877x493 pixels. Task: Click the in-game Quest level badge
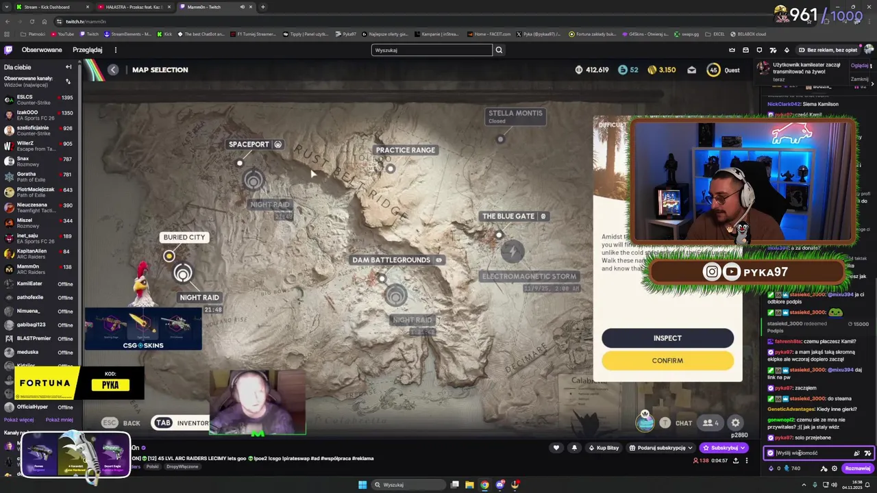pos(714,70)
